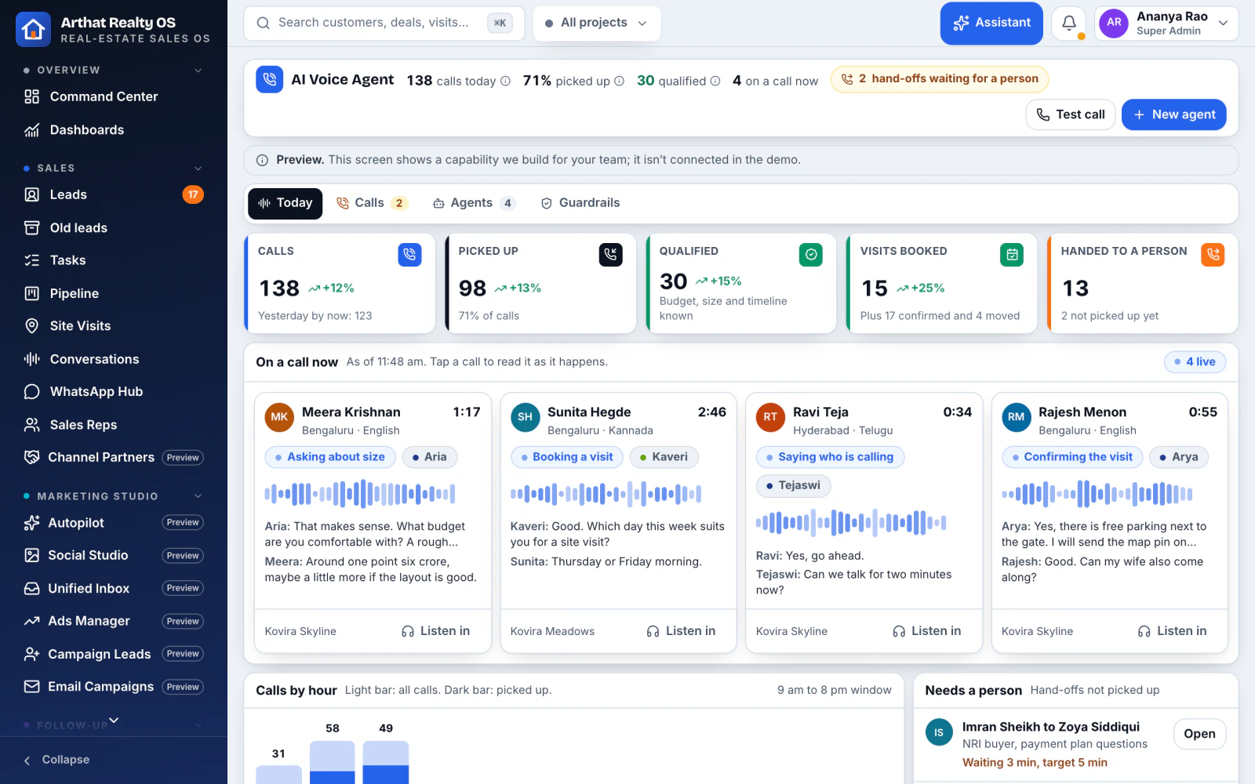Focus the search customers field
The image size is (1255, 784).
[384, 23]
